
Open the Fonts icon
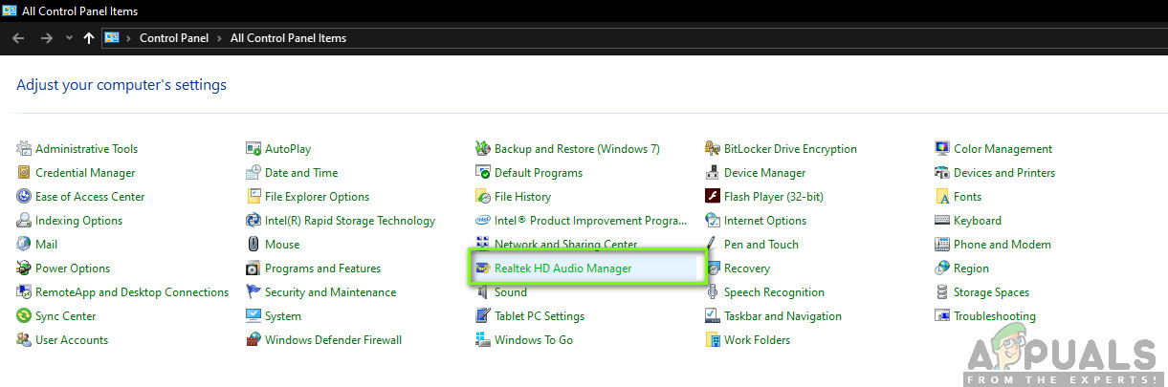point(942,197)
